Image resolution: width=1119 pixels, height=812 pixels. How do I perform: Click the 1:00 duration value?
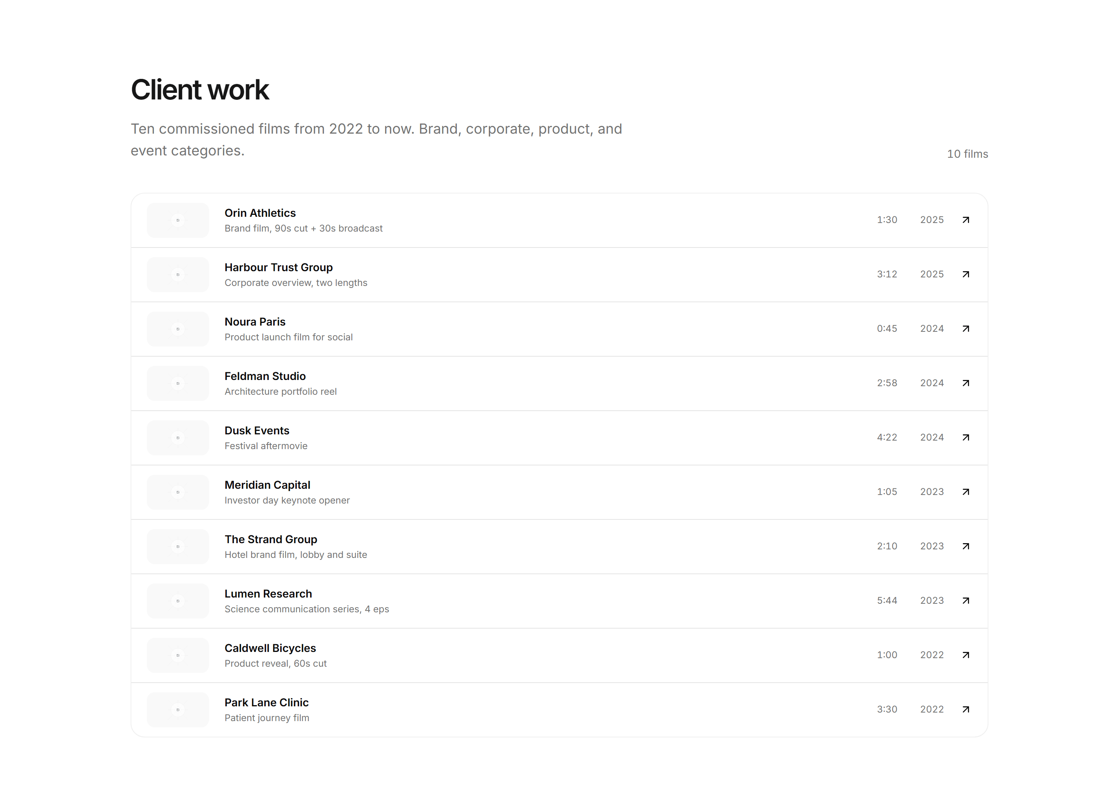pyautogui.click(x=887, y=655)
